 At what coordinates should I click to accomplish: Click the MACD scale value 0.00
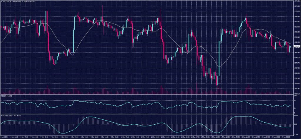(296, 124)
